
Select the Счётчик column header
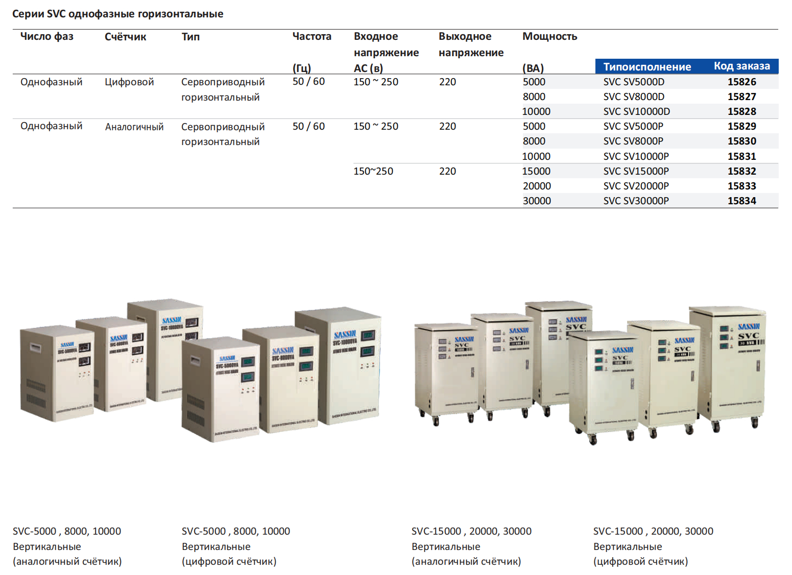click(125, 37)
